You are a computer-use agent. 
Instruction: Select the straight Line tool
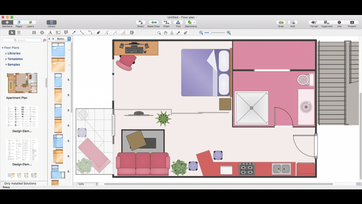(82, 32)
